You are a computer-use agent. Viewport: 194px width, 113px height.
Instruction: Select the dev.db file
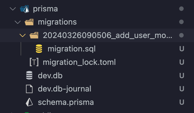coord(50,76)
